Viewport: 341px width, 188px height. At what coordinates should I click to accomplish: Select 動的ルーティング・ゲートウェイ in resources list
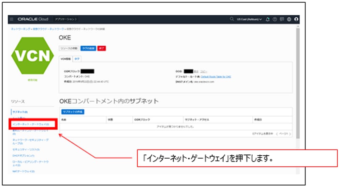[x=30, y=132]
